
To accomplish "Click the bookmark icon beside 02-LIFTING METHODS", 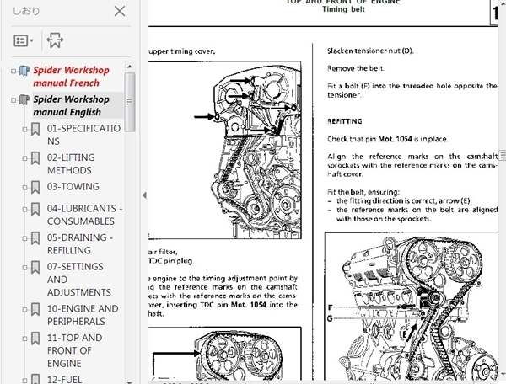I will (x=35, y=158).
